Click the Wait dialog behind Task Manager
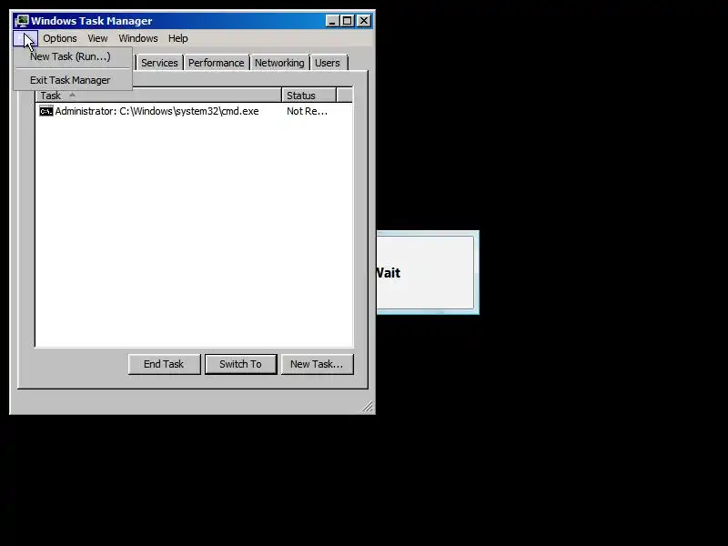728x546 pixels. [x=428, y=272]
